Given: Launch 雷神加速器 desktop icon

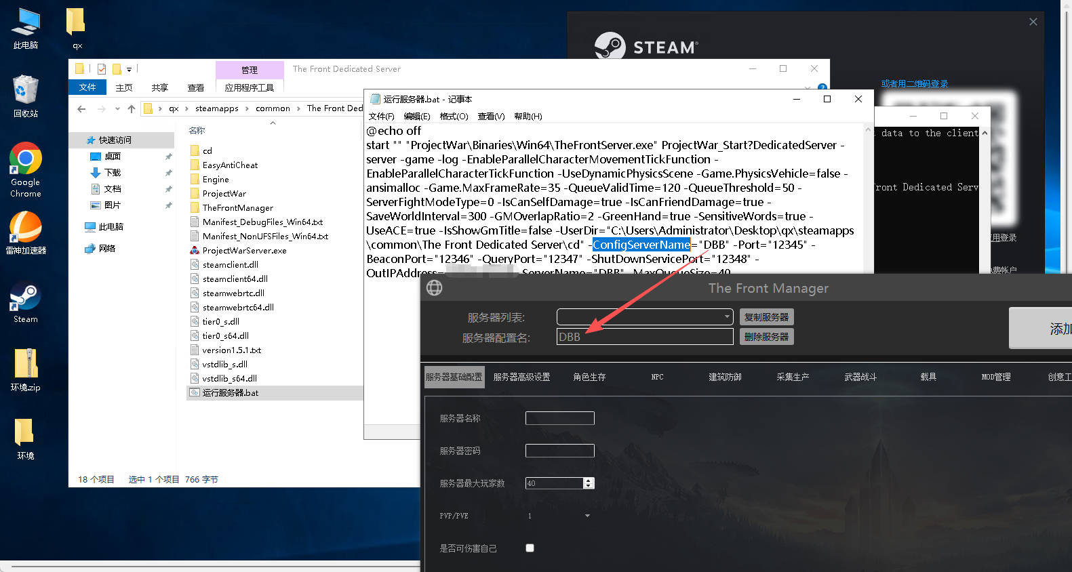Looking at the screenshot, I should [x=26, y=228].
